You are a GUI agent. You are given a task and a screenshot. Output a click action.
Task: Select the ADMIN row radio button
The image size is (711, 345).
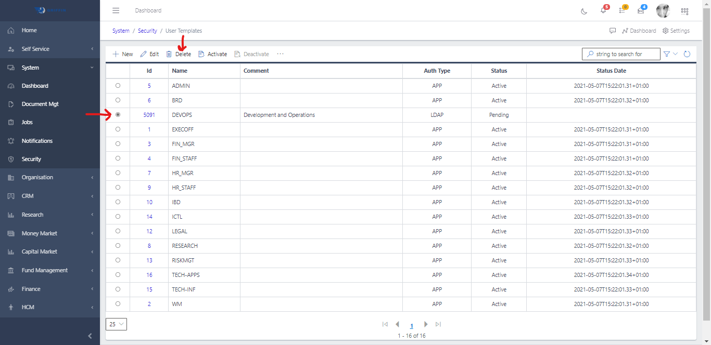(118, 85)
